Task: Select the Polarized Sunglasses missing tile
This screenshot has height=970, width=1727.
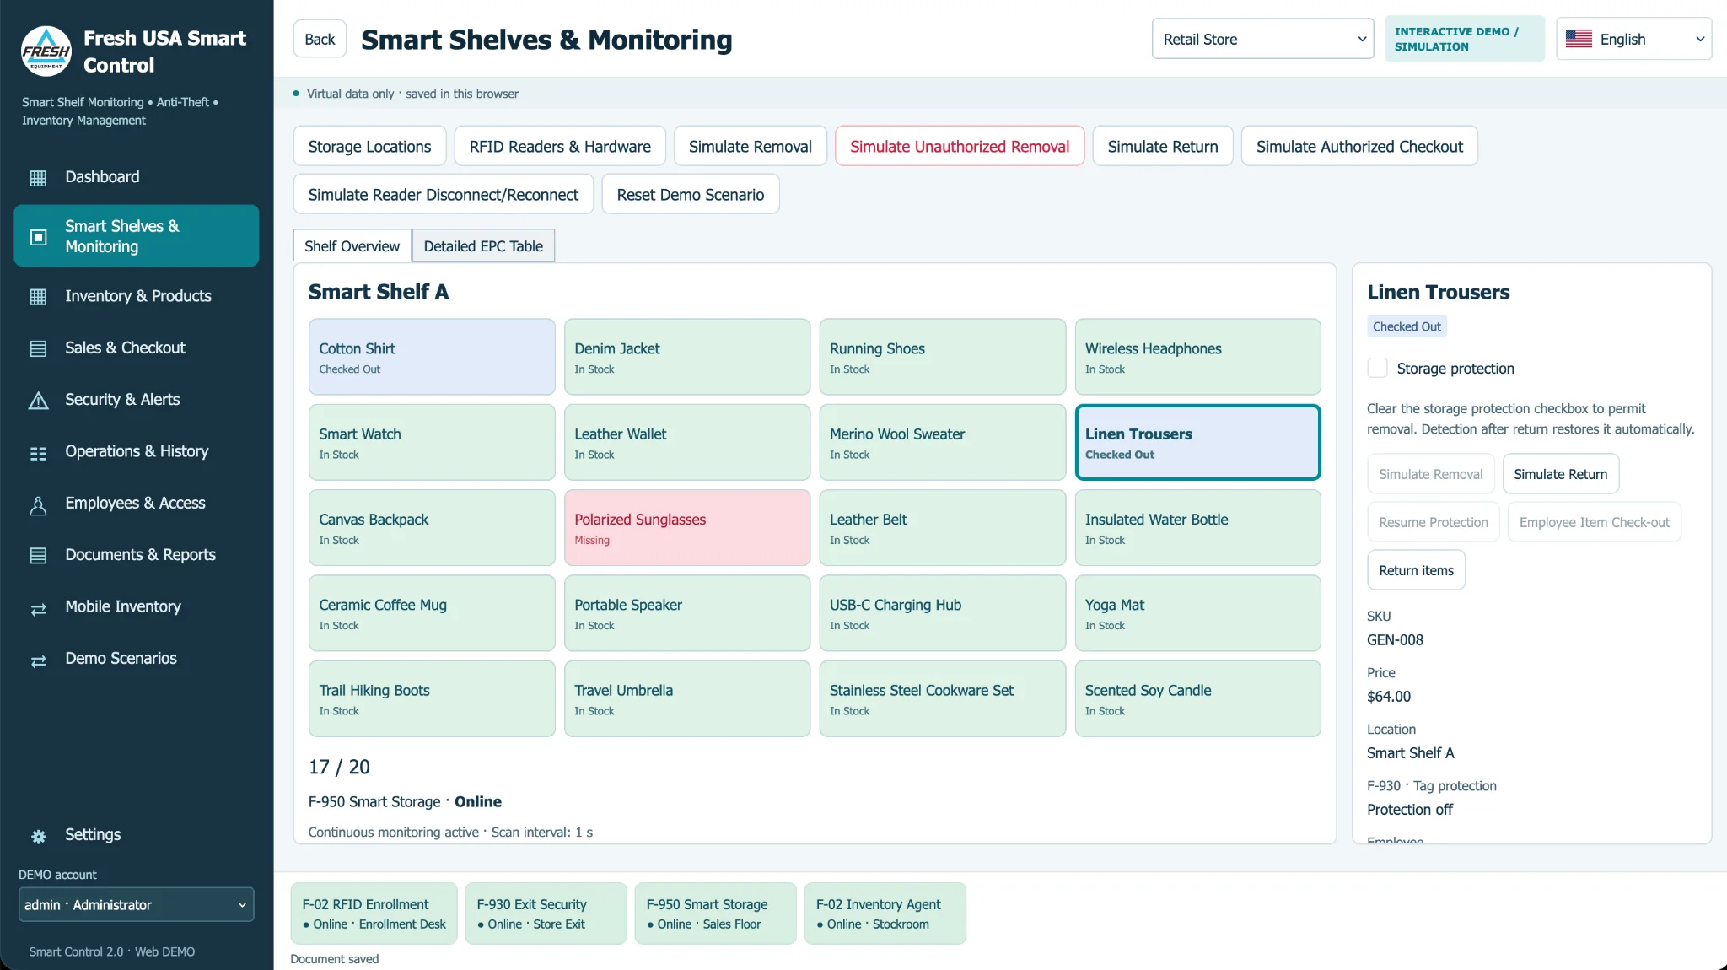Action: [x=687, y=527]
